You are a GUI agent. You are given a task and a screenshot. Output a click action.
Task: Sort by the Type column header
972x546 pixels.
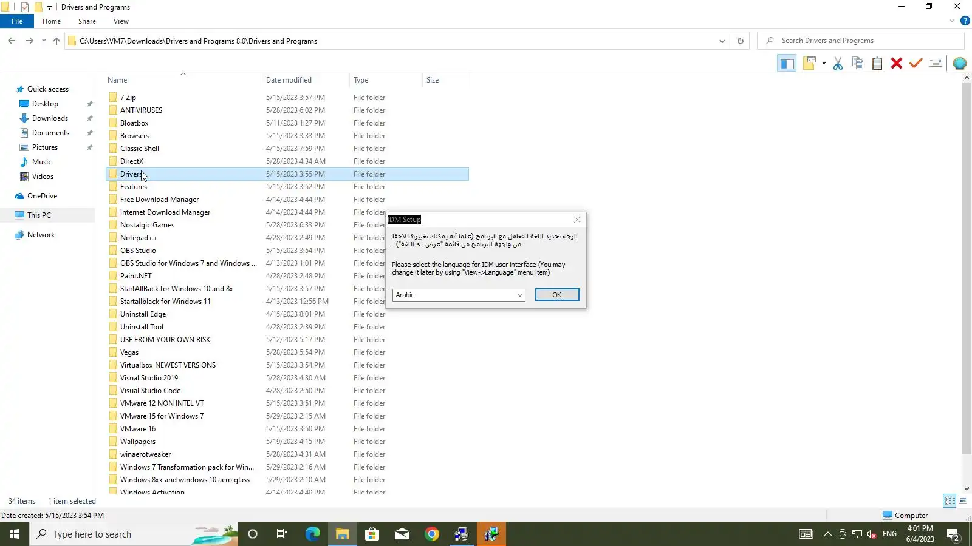386,80
